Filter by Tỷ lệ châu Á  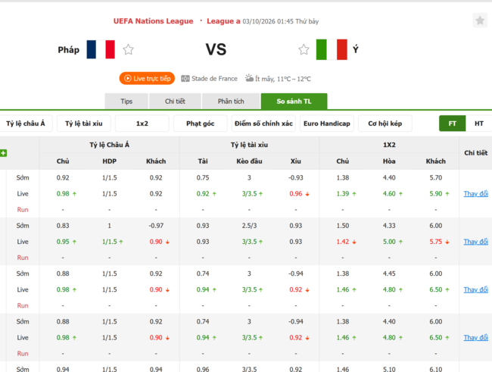tap(26, 123)
